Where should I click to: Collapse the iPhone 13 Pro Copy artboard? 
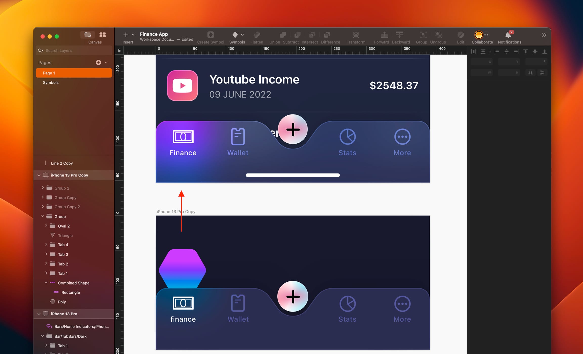39,175
